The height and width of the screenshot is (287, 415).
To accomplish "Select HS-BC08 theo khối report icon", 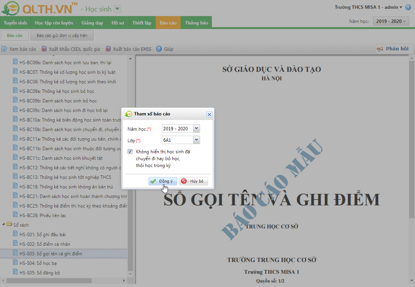I will 15,81.
